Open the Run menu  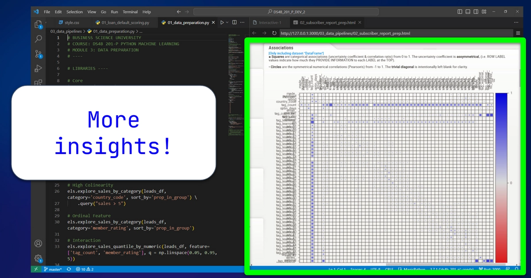tap(115, 12)
